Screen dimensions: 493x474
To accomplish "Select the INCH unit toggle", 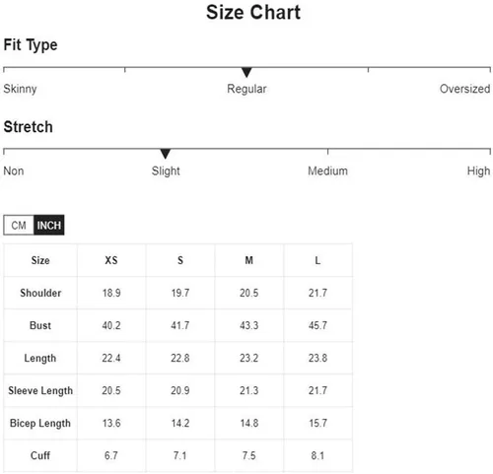I will point(49,226).
